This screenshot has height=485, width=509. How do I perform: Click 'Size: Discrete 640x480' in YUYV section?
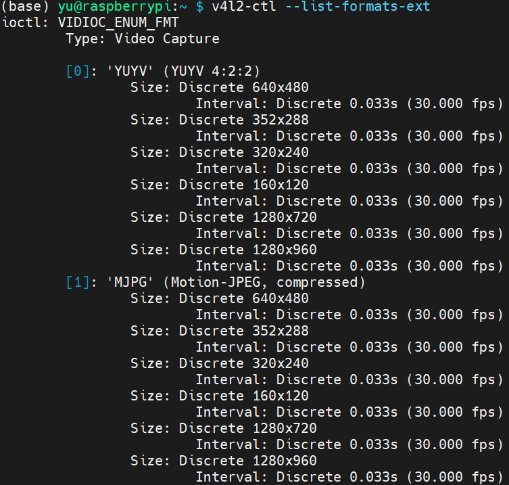[220, 87]
